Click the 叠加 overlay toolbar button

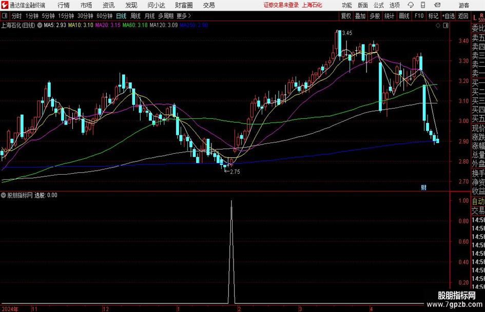coord(360,16)
